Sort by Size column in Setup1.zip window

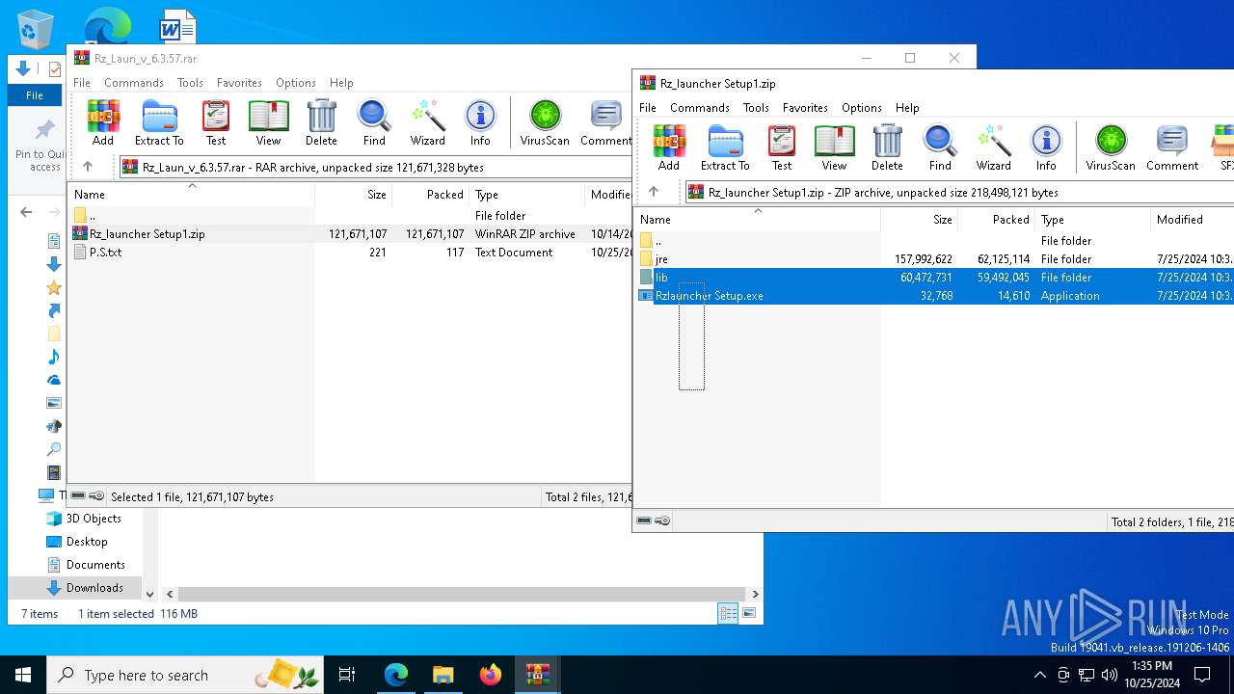(919, 219)
